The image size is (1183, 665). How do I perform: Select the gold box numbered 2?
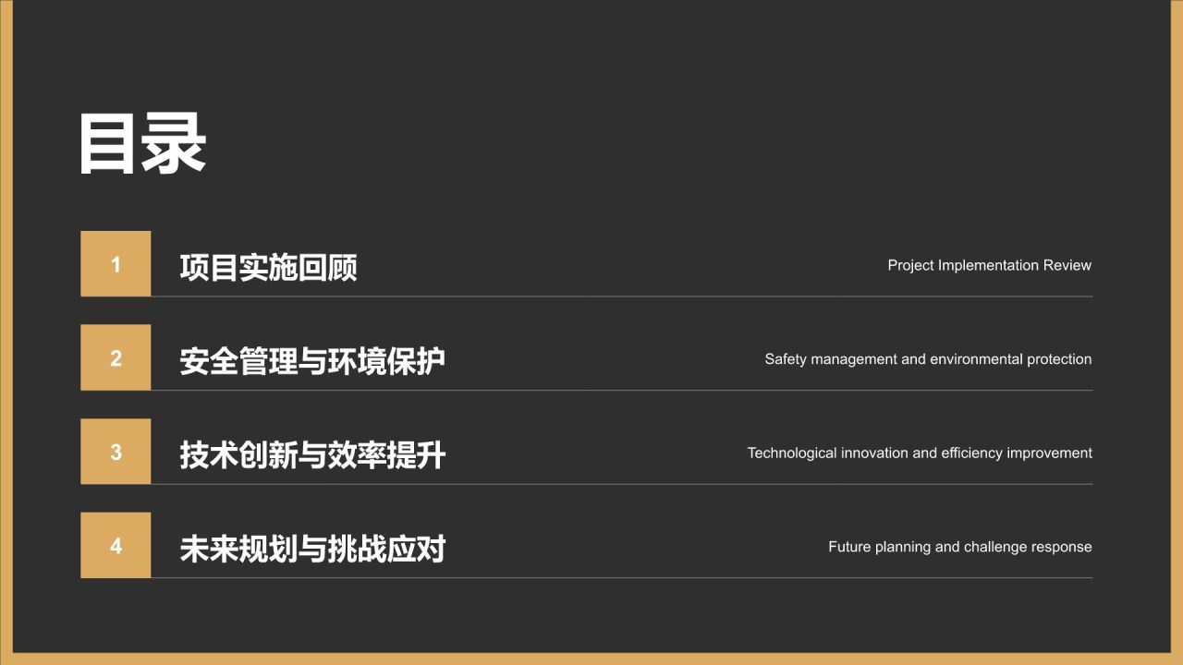(x=116, y=357)
